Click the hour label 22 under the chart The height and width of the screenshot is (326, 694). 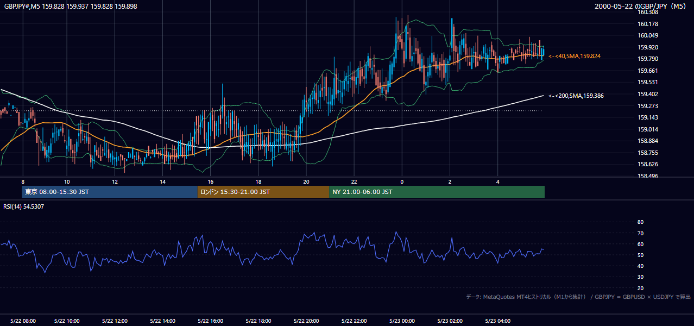(354, 181)
